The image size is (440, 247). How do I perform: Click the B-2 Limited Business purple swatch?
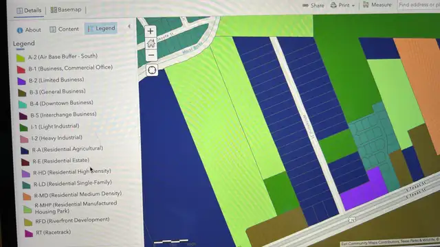coord(21,81)
